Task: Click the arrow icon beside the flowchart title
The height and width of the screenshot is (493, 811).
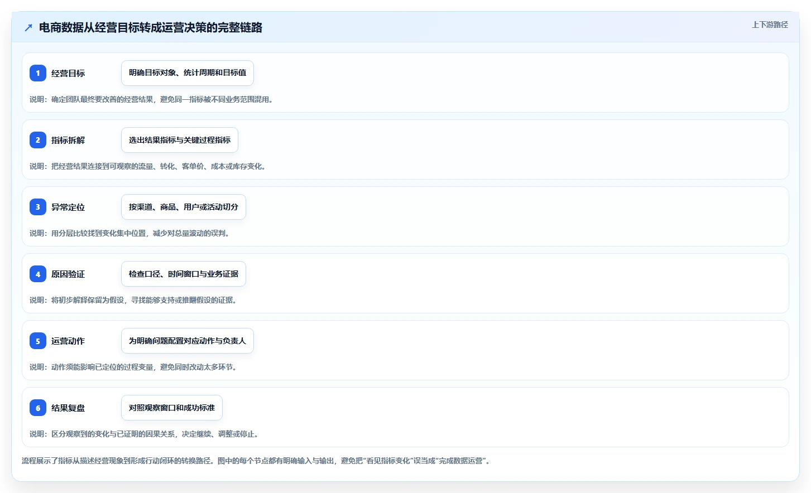Action: pos(28,27)
